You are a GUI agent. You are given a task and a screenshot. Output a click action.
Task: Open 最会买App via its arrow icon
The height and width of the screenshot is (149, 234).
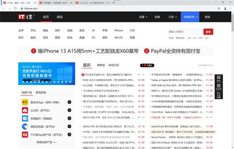[69, 102]
